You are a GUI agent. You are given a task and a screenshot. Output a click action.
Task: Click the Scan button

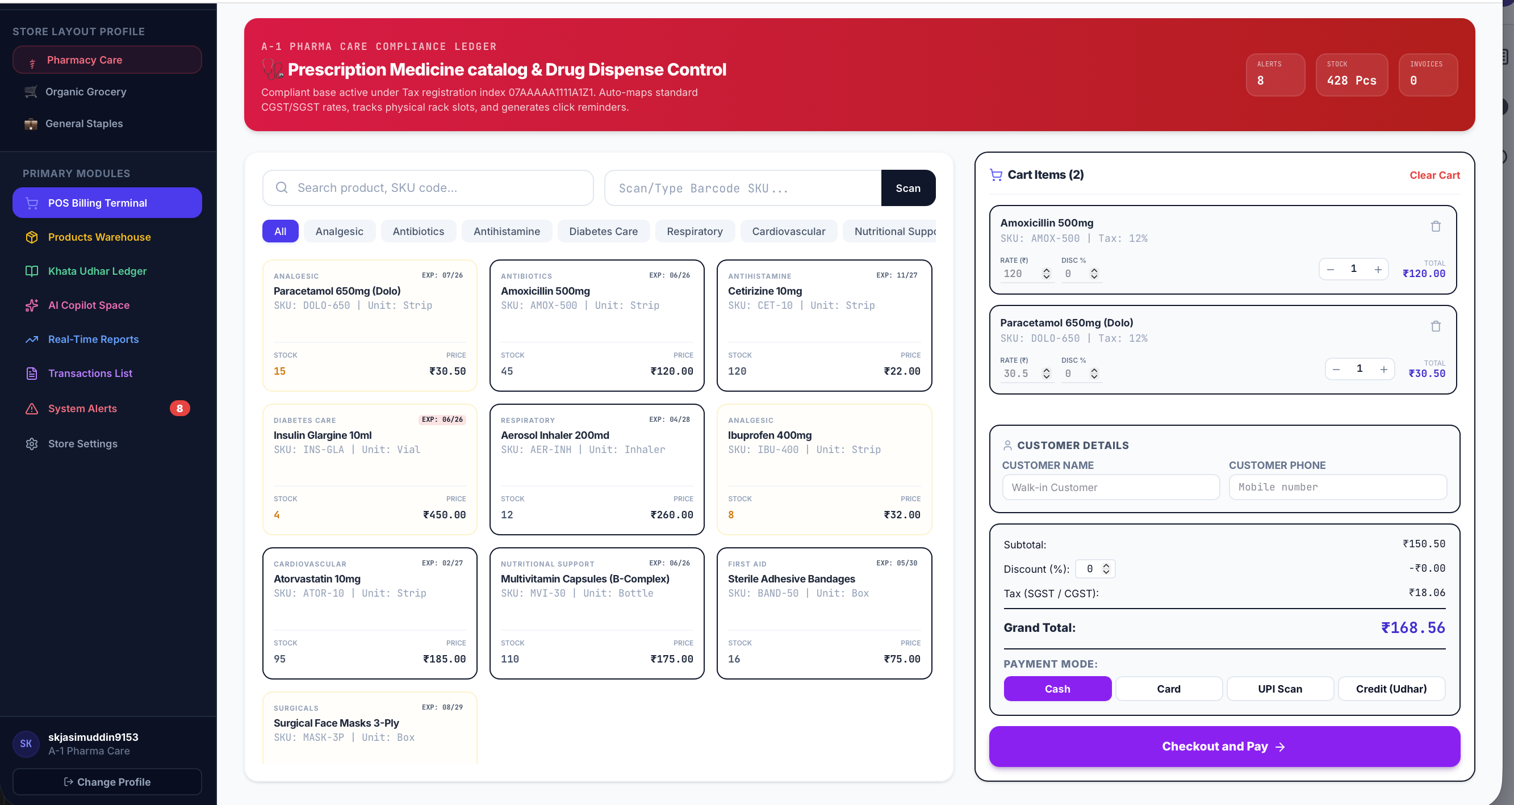pyautogui.click(x=907, y=188)
